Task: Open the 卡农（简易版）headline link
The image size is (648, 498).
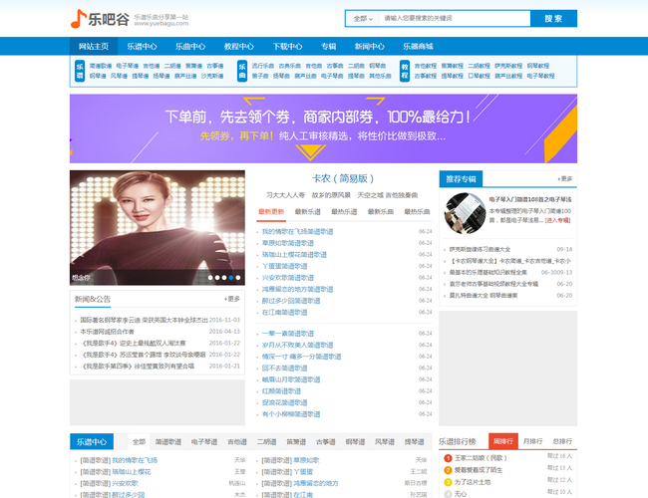Action: (x=343, y=178)
